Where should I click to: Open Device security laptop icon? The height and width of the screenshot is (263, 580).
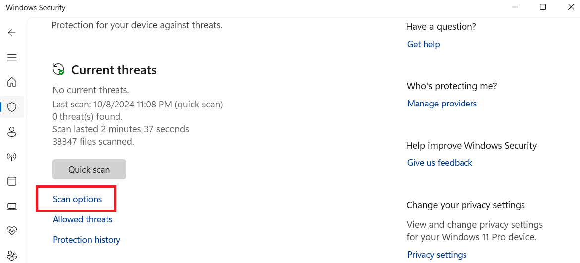pyautogui.click(x=12, y=206)
